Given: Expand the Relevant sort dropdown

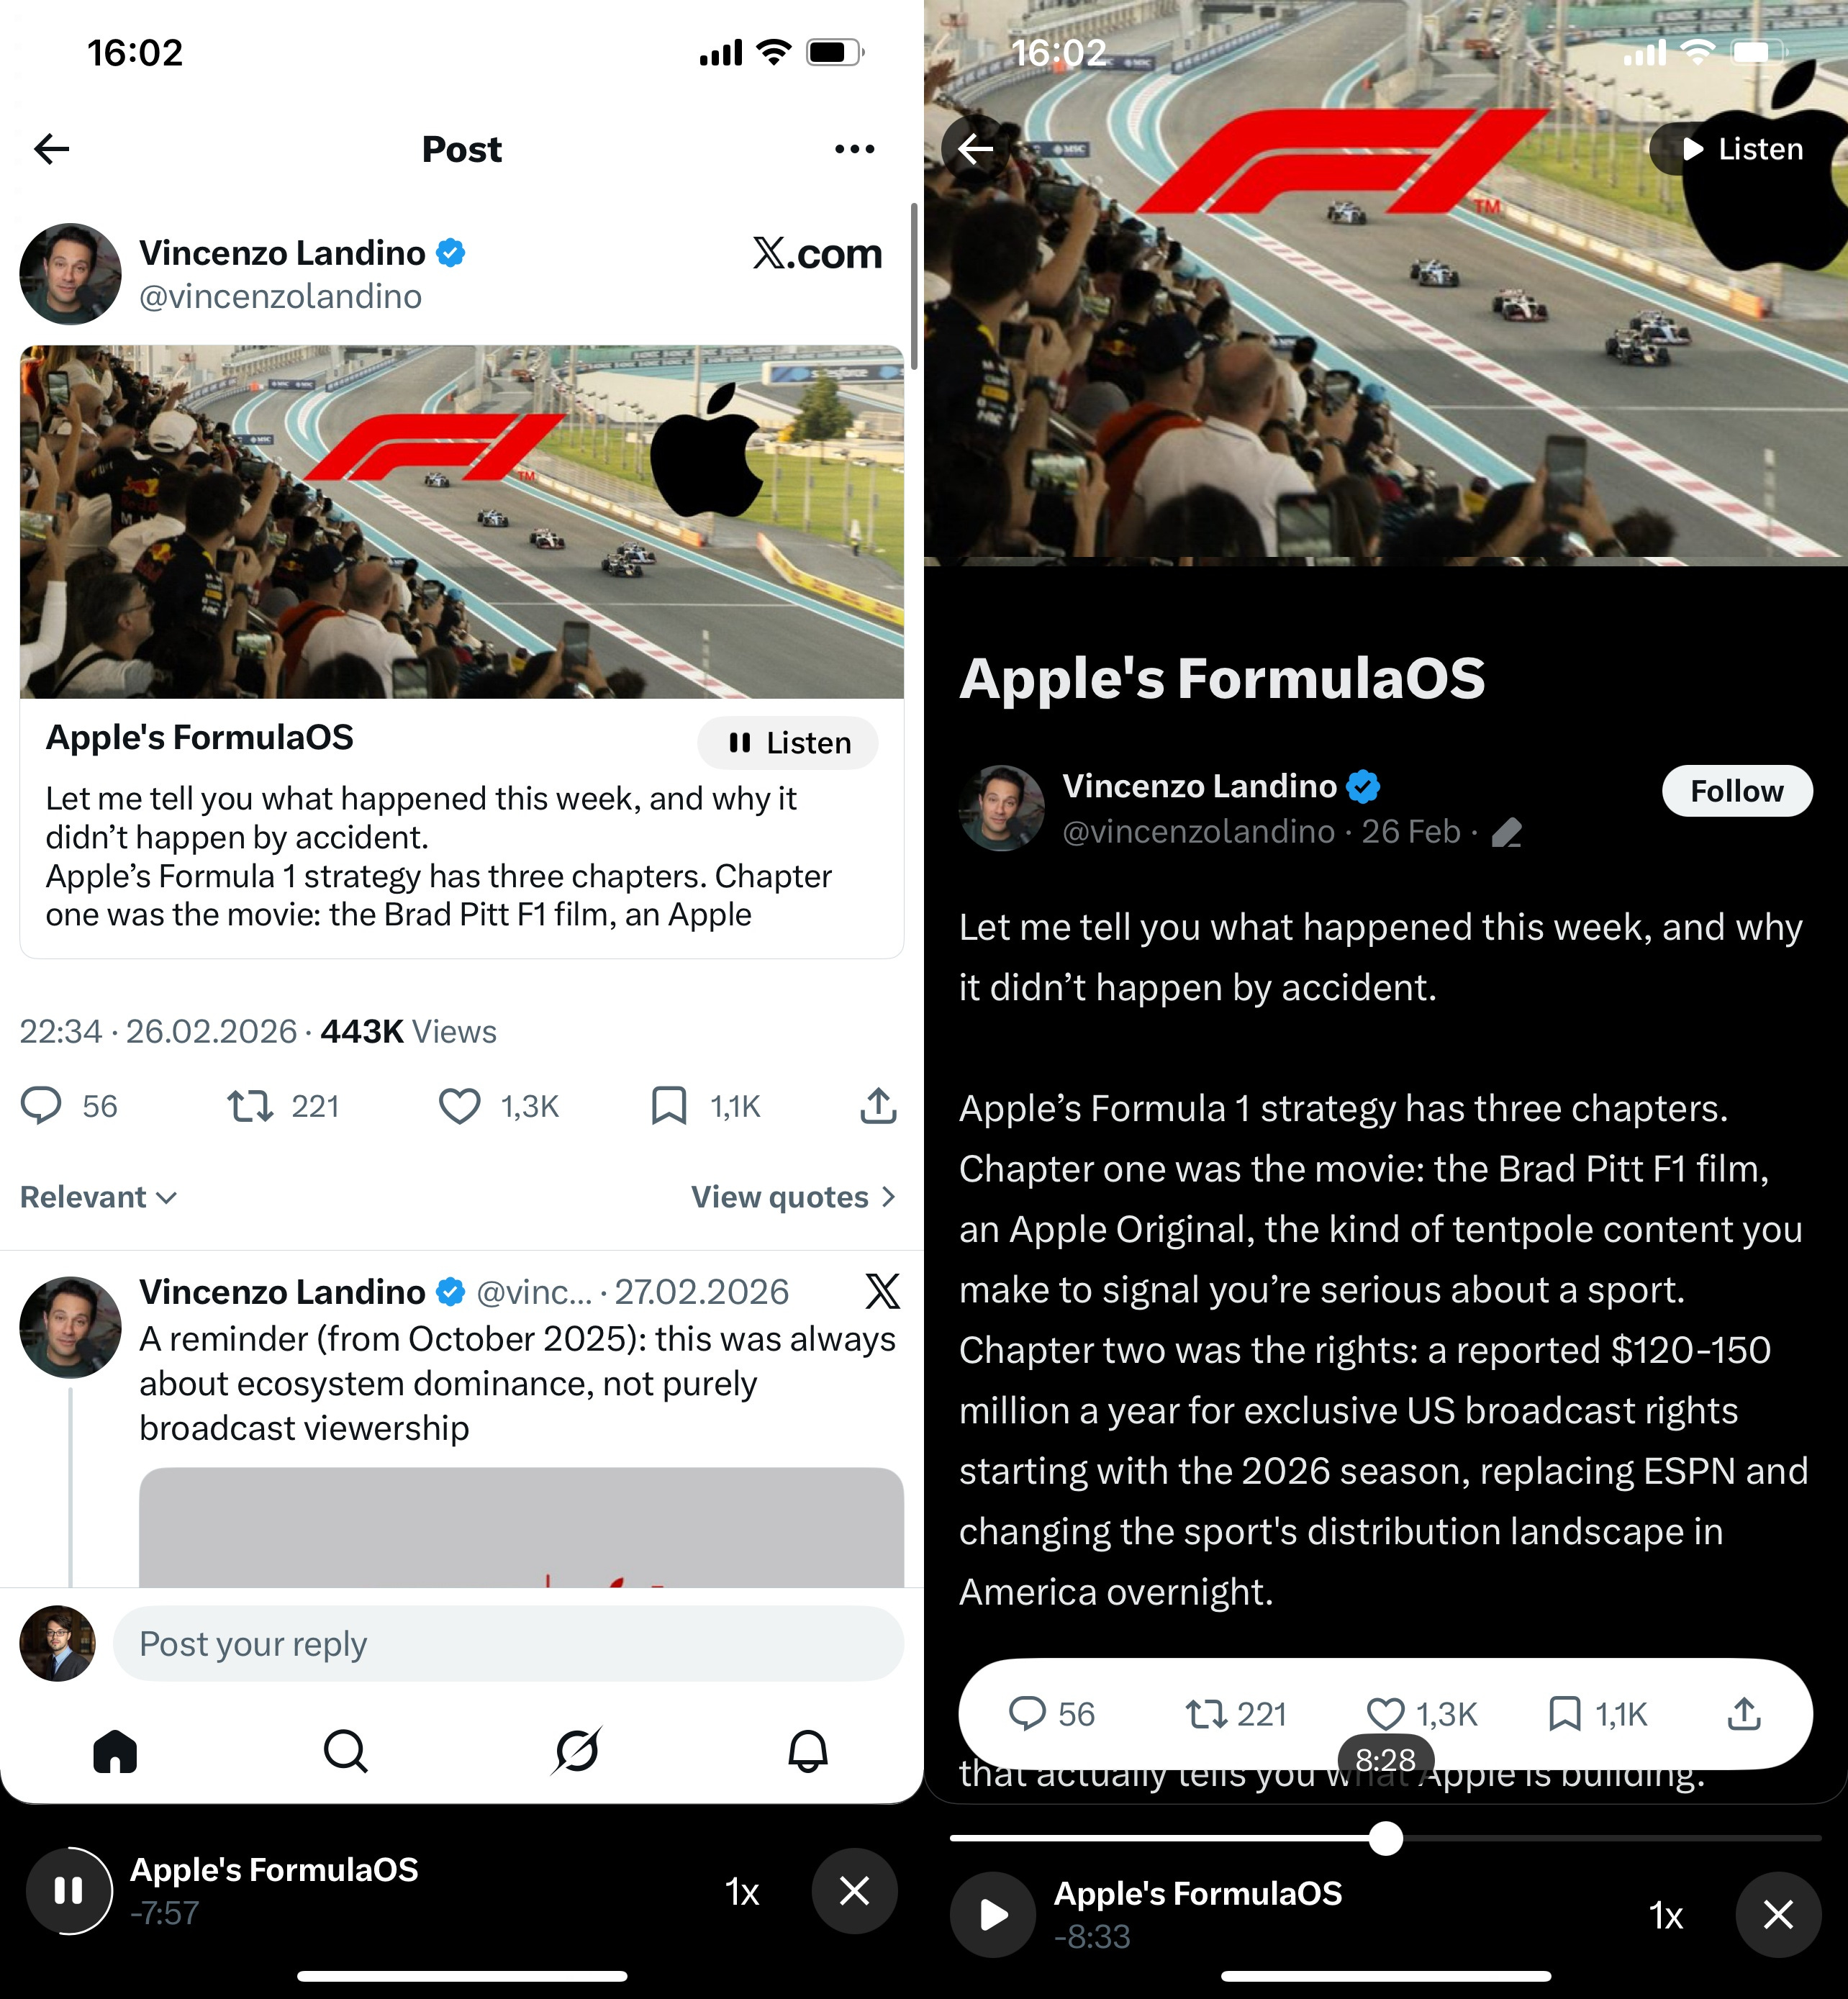Looking at the screenshot, I should point(98,1197).
